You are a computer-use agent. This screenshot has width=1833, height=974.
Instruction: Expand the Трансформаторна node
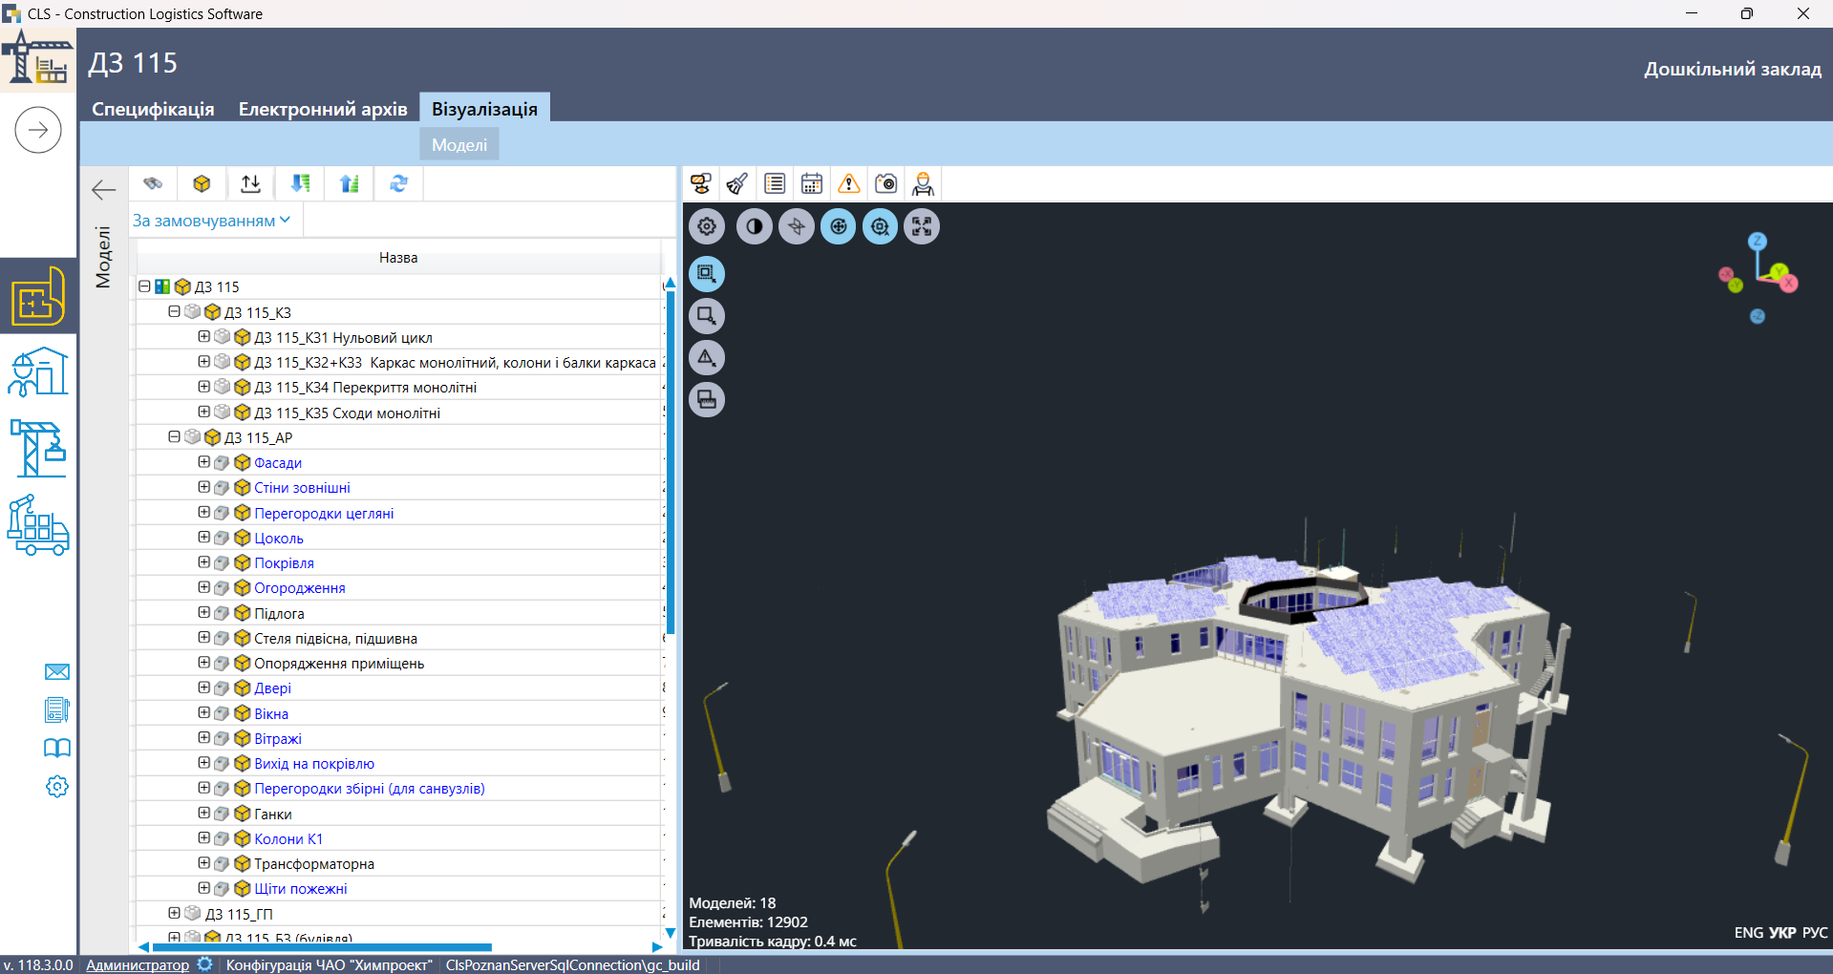pos(203,863)
